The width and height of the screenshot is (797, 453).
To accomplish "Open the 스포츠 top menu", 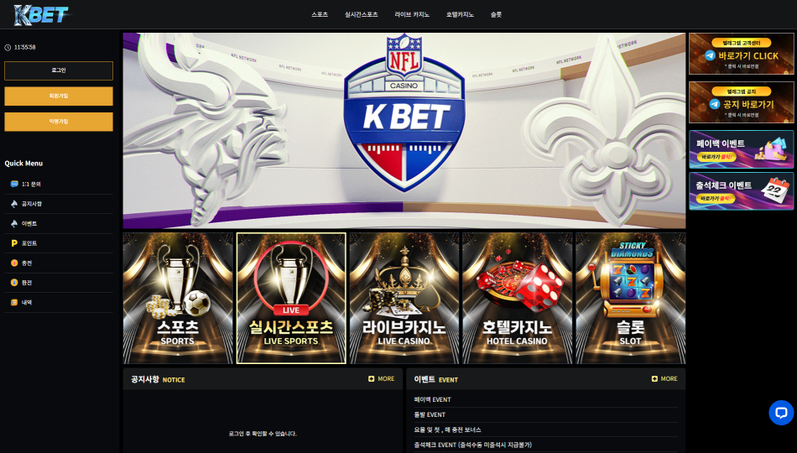I will (x=320, y=15).
